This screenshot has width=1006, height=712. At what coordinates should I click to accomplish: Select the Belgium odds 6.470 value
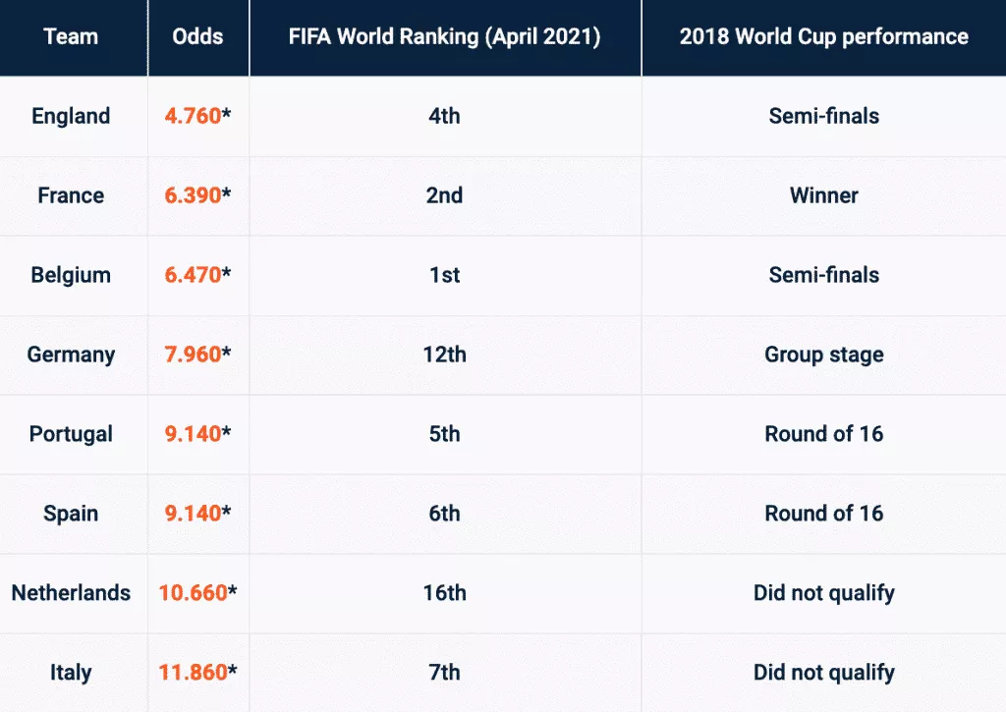193,275
